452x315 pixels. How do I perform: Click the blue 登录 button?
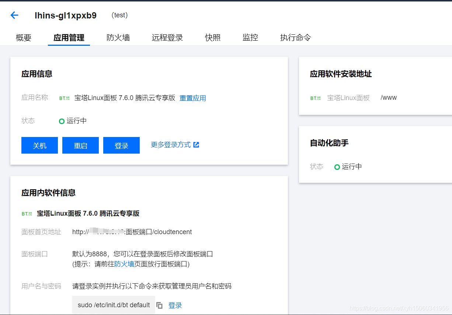[121, 145]
